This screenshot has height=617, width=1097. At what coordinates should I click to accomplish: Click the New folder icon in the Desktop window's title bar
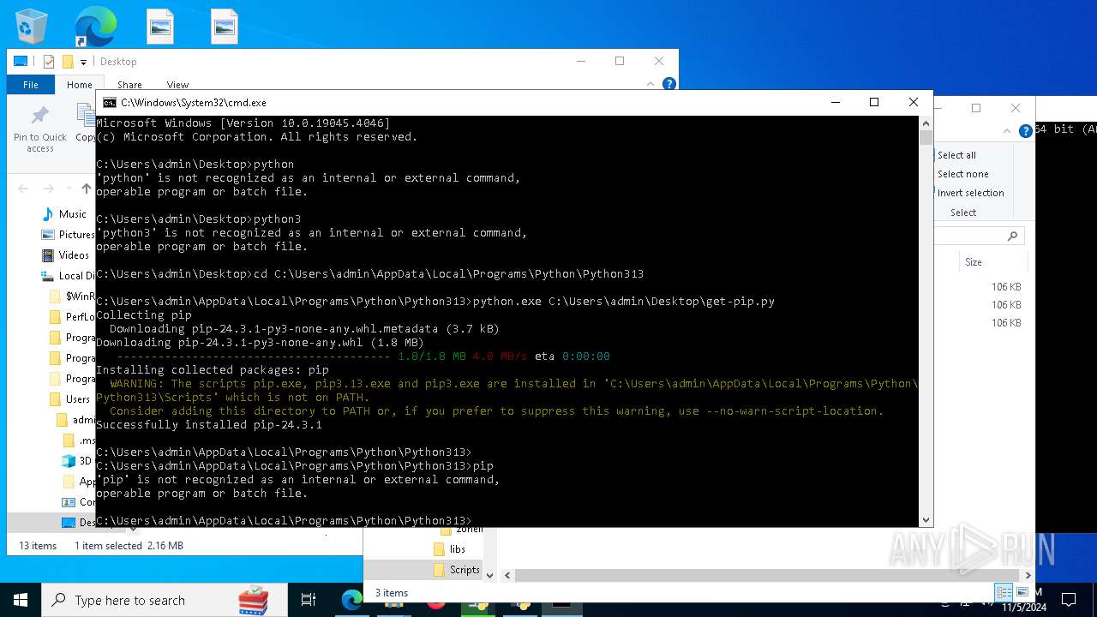[x=68, y=62]
